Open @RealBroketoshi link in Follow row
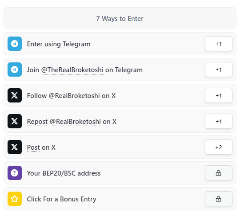The height and width of the screenshot is (213, 240). [x=74, y=96]
